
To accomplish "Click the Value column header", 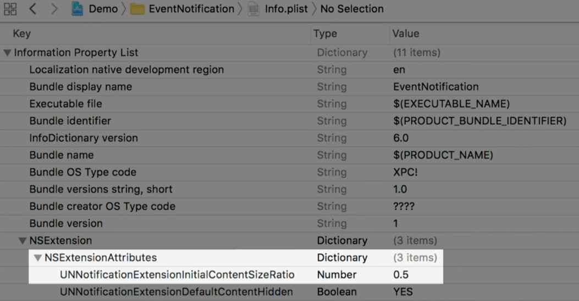I will click(x=406, y=33).
